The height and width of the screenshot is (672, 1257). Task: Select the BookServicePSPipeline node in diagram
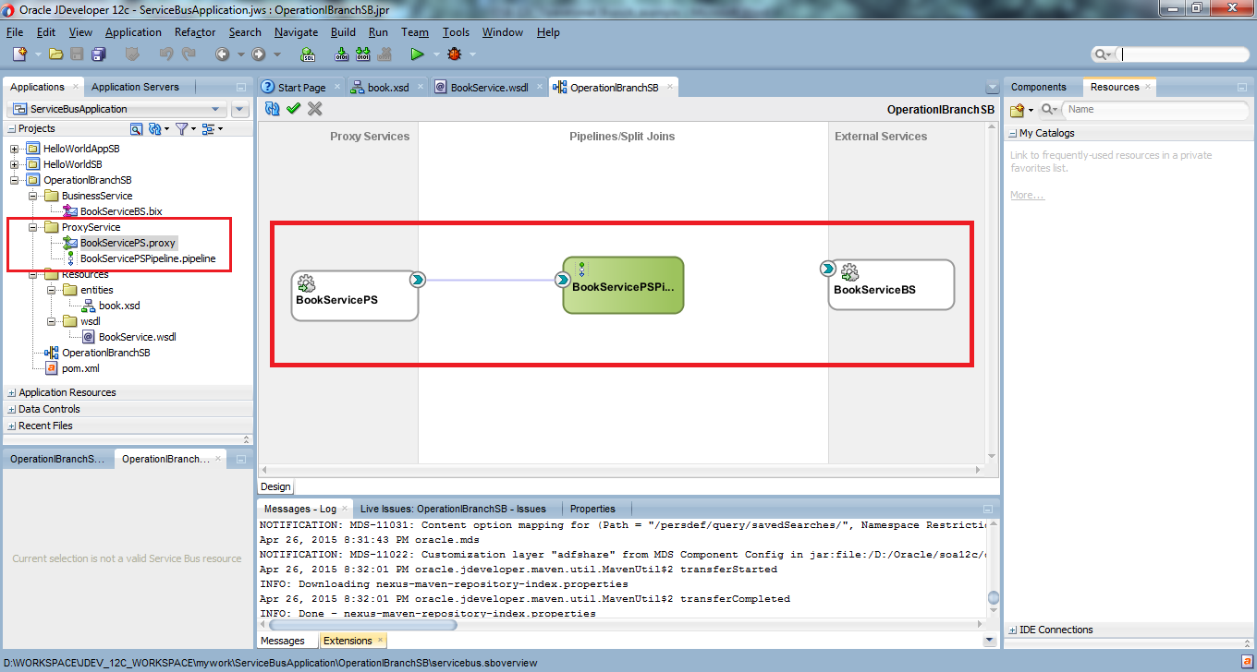coord(623,285)
